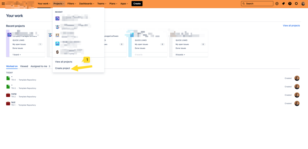The image size is (308, 149).
Task: Open the issue titled test
Action: coord(13,102)
